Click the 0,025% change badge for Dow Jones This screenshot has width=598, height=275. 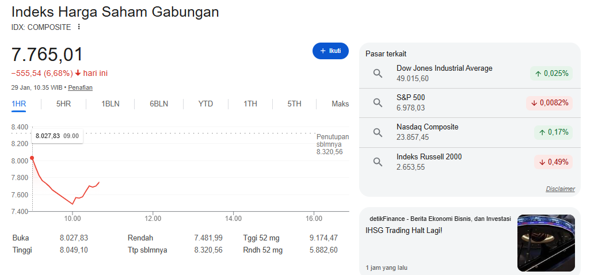551,74
